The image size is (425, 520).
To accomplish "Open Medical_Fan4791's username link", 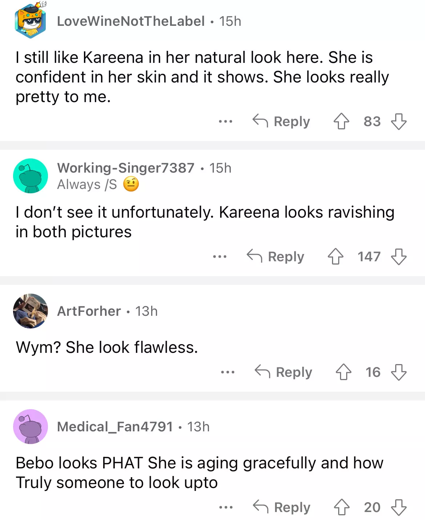I will pos(115,427).
